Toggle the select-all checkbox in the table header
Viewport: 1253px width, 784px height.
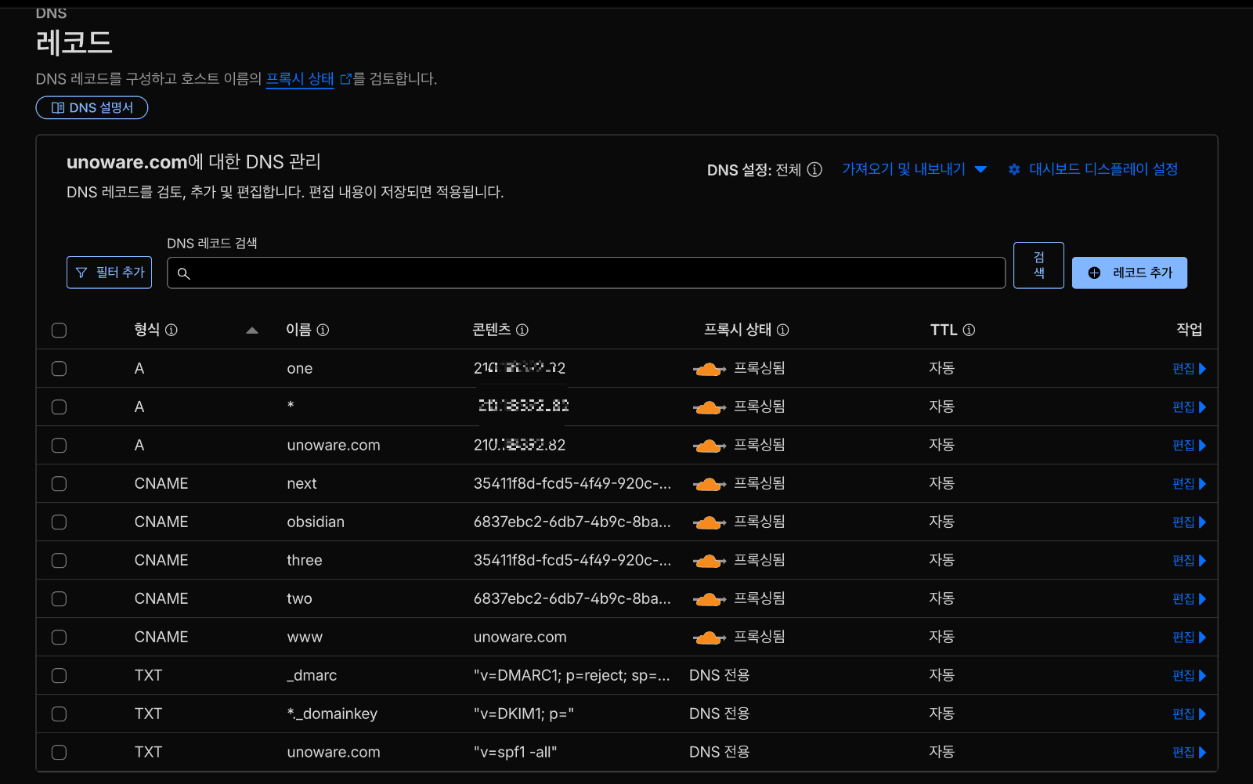tap(59, 330)
